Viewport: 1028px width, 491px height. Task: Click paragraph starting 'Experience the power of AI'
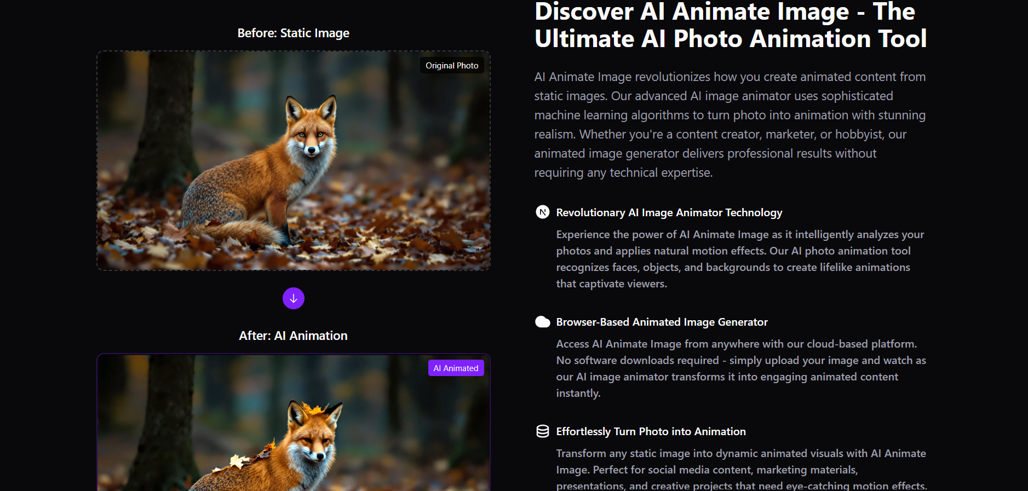coord(740,259)
